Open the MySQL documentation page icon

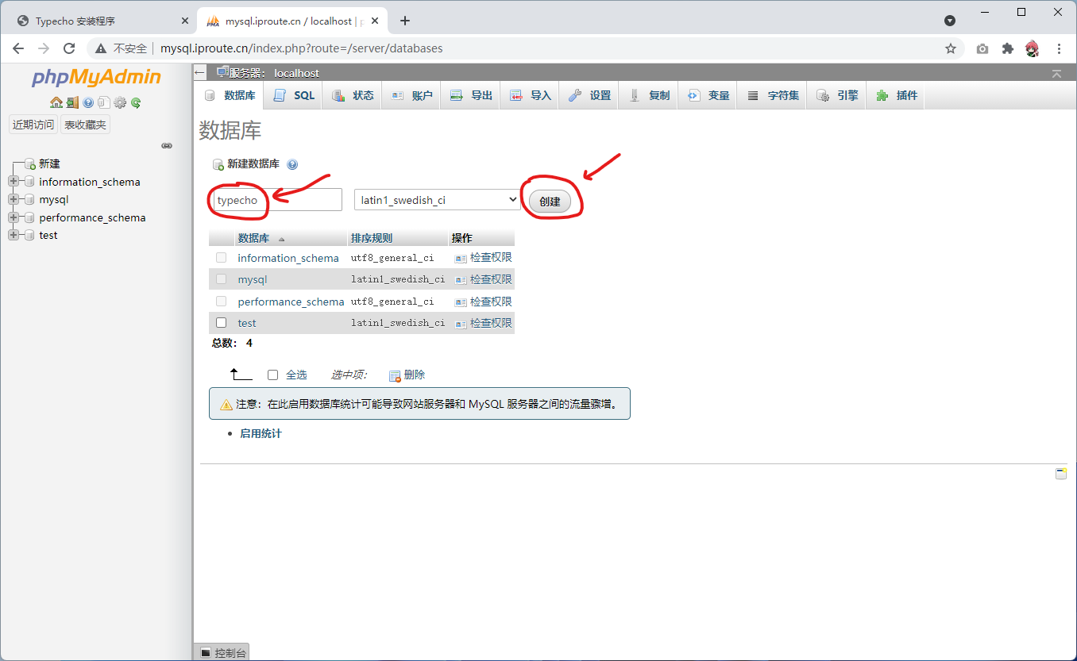pyautogui.click(x=103, y=102)
